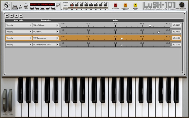Open the Voice Volume parameter dropdown
This screenshot has height=118, width=189.
point(46,25)
